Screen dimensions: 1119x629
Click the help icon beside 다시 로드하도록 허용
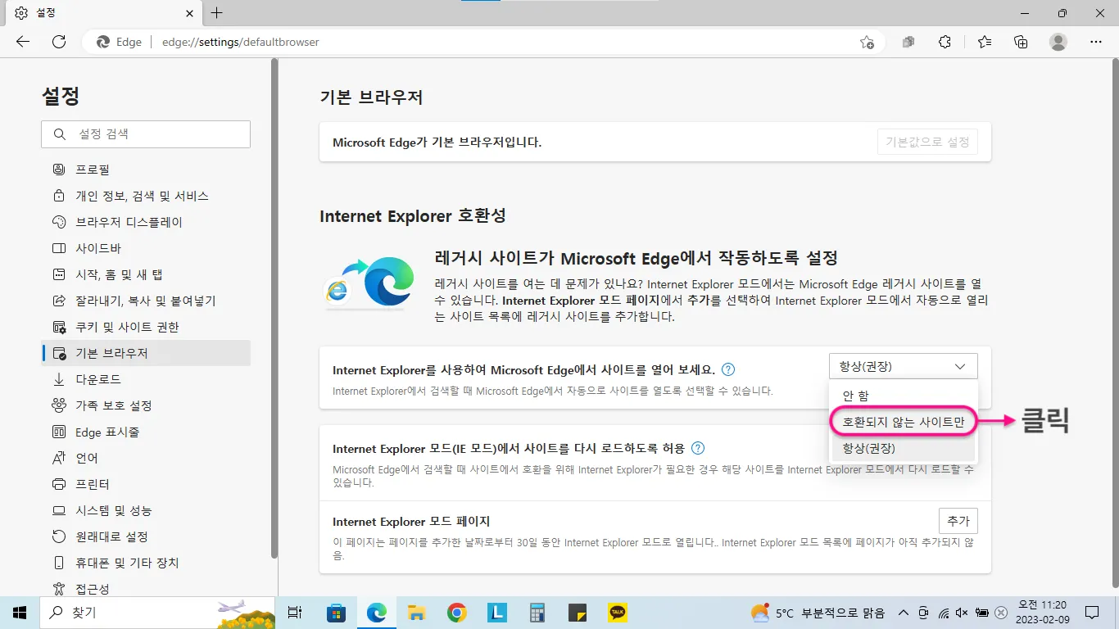coord(698,448)
